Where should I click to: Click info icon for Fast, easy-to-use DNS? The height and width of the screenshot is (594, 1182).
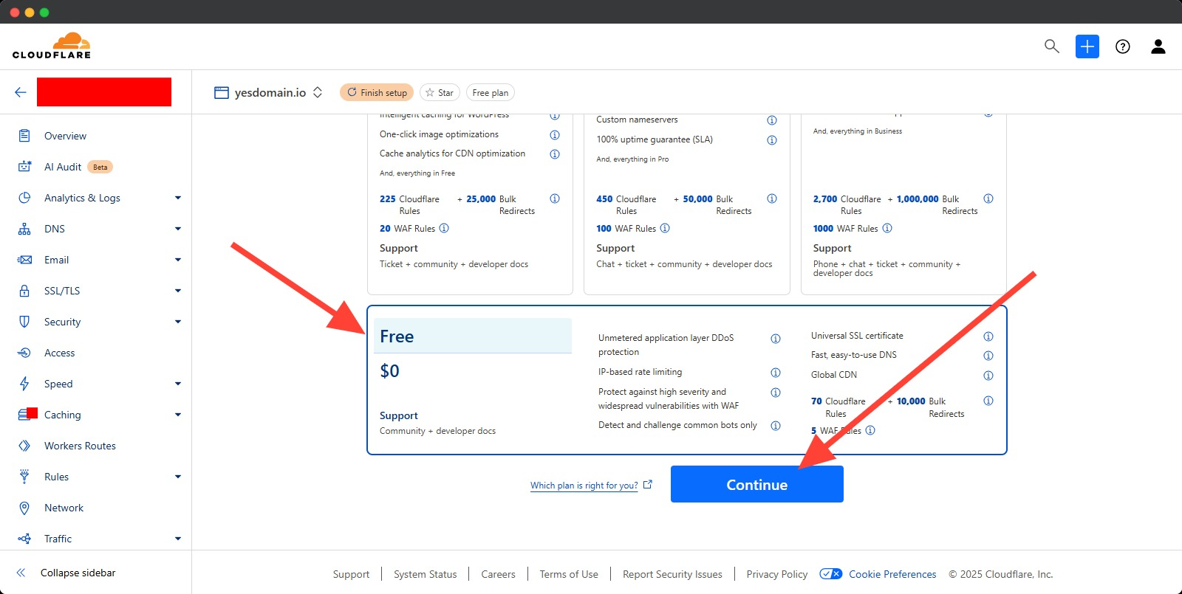pyautogui.click(x=988, y=356)
